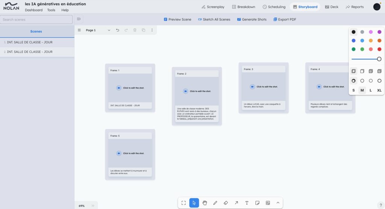The image size is (385, 209).
Task: Pick the text tool
Action: point(247,203)
